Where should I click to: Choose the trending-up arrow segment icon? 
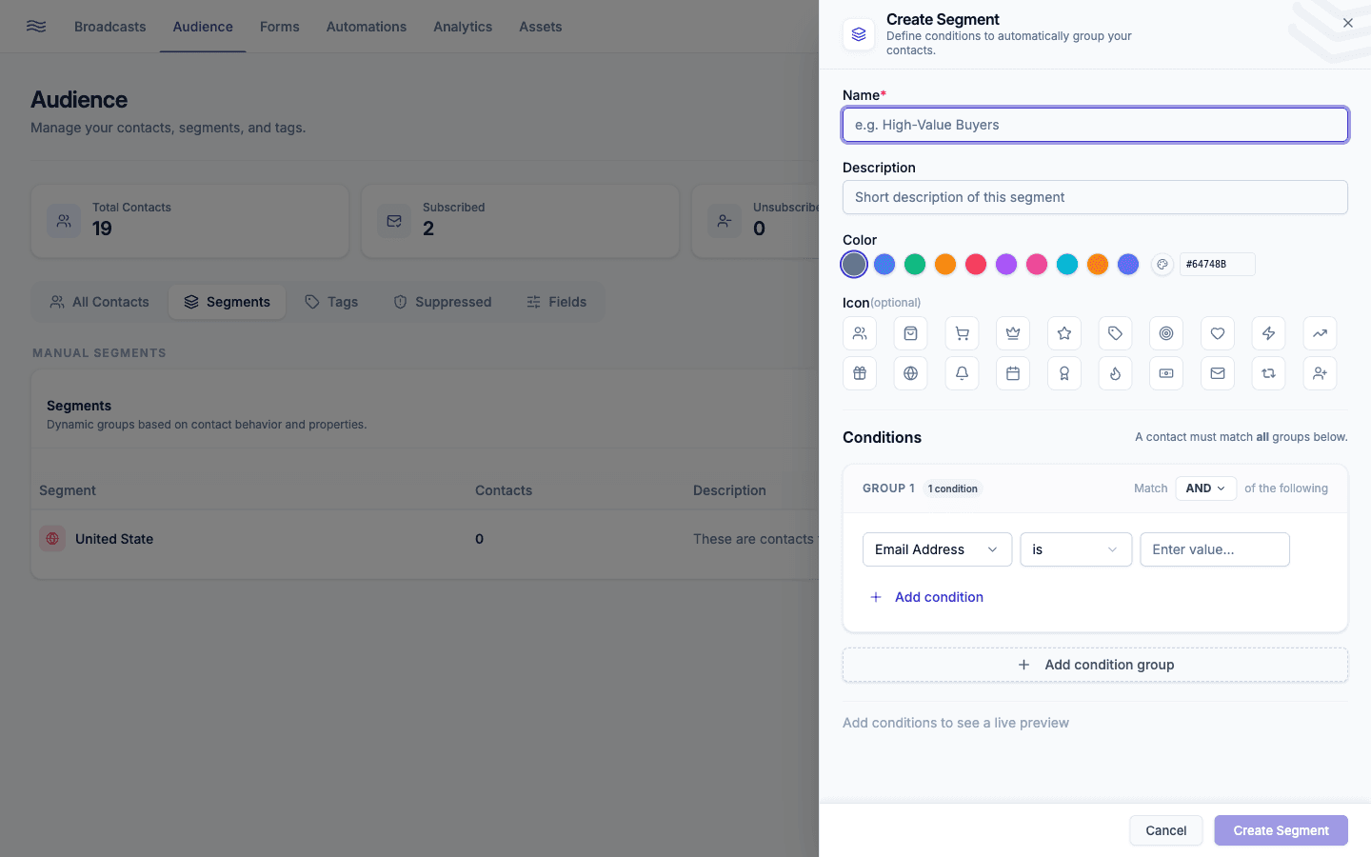1320,333
